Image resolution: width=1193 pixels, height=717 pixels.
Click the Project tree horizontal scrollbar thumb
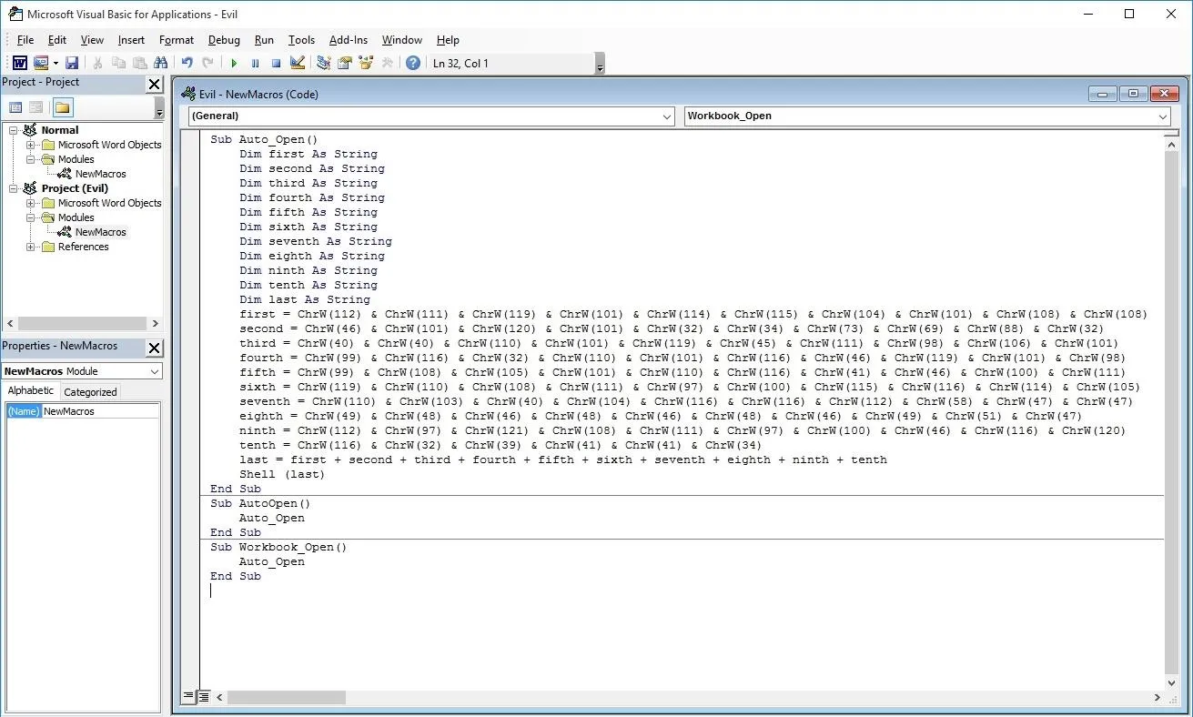click(x=82, y=323)
